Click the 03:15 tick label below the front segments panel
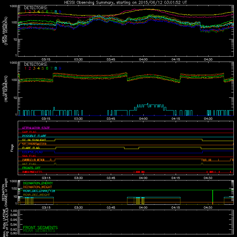 point(46,60)
